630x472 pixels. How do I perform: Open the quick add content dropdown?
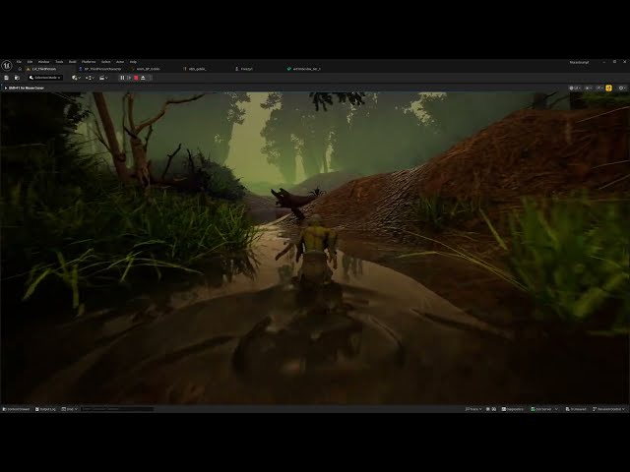click(x=76, y=78)
